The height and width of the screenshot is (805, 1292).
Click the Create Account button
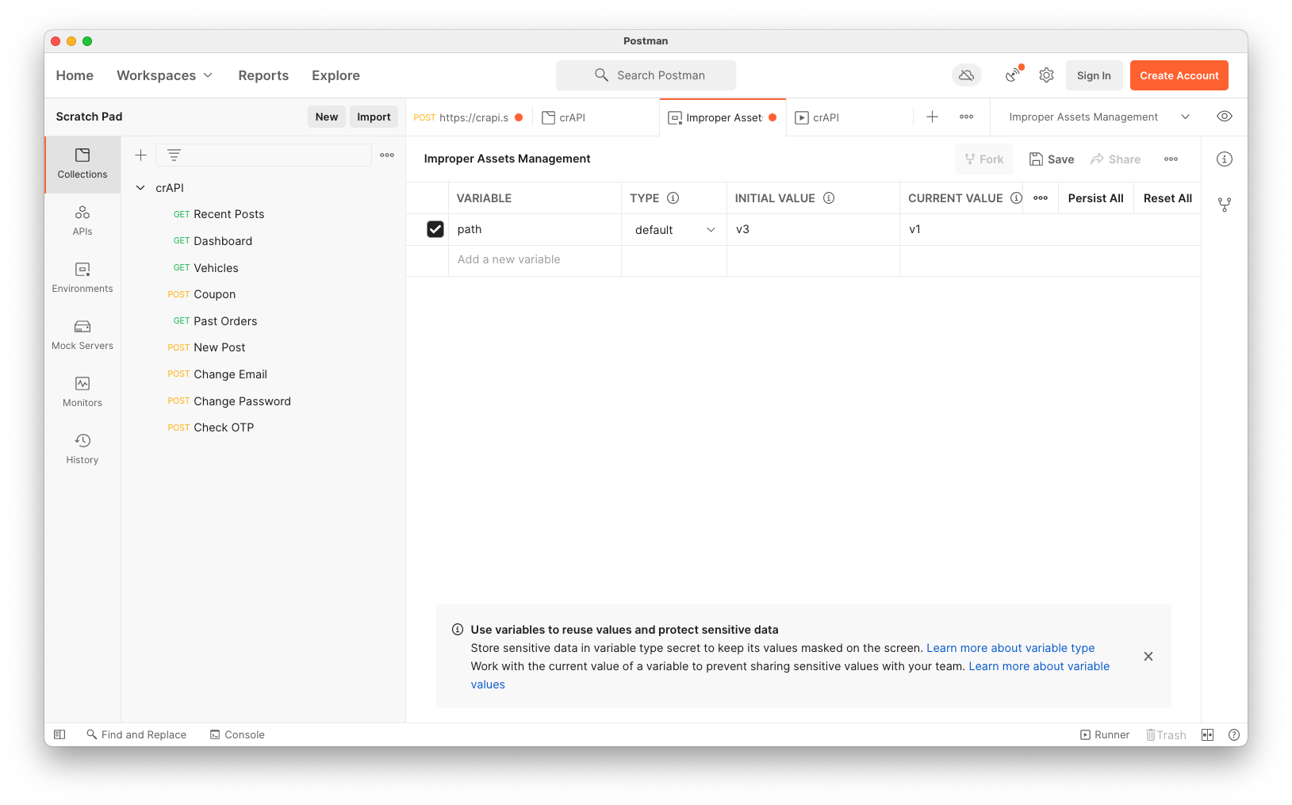pyautogui.click(x=1179, y=75)
